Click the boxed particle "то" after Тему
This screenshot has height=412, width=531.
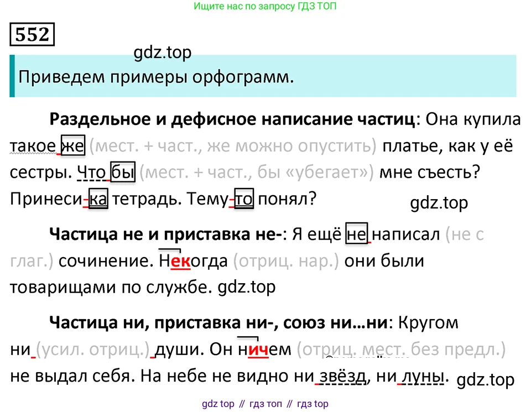click(243, 199)
